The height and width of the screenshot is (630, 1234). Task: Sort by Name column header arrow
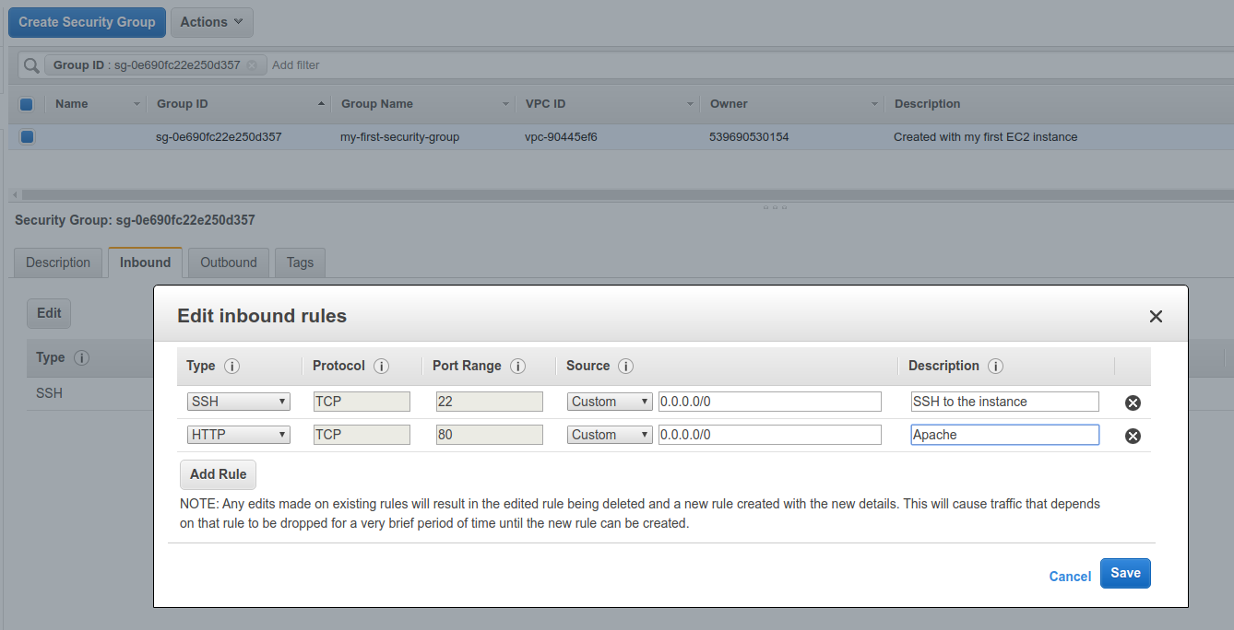pos(137,104)
